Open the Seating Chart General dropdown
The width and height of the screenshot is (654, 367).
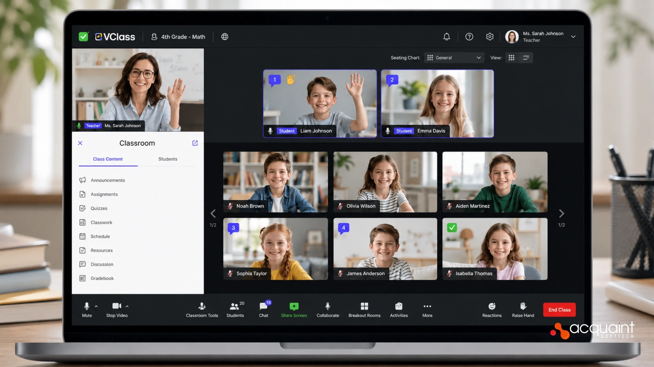[x=454, y=58]
